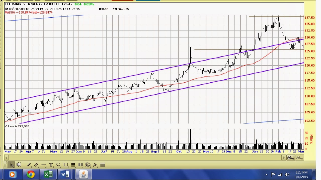
Task: Select the fan lines tool
Action: [95, 165]
